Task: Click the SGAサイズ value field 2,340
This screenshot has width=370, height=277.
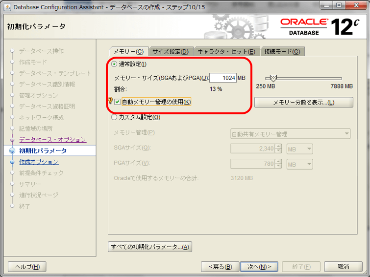Action: (x=253, y=149)
